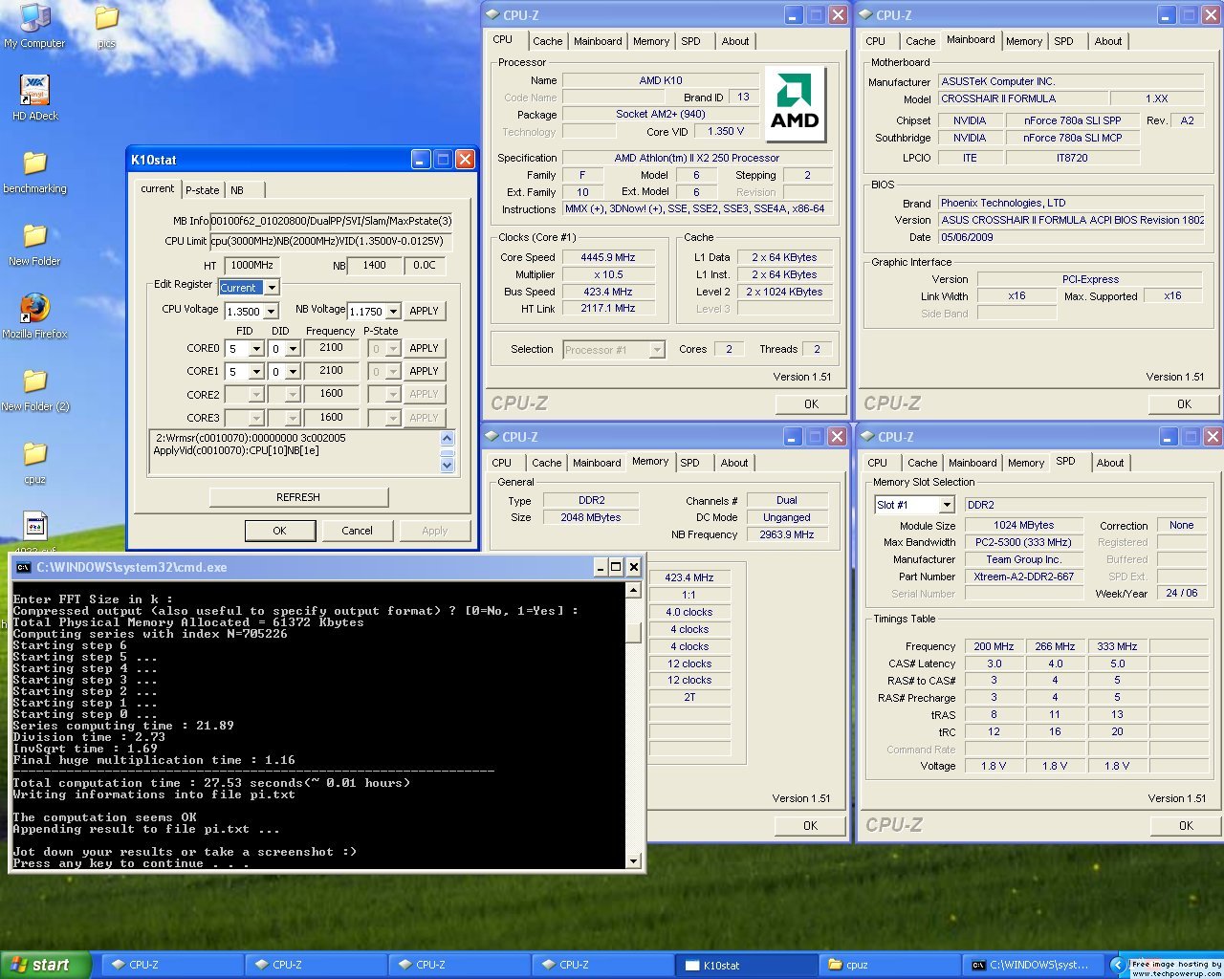Screen dimensions: 1224x979
Task: Click the Start button
Action: coord(45,965)
